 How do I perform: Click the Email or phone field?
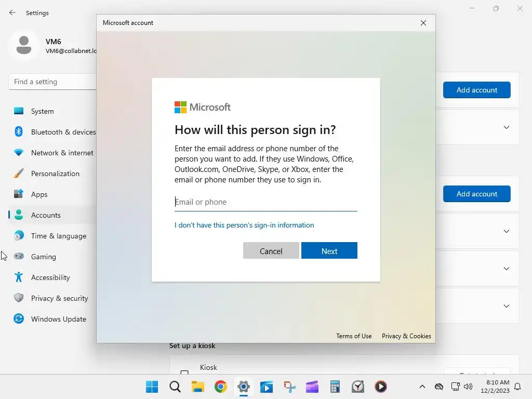pyautogui.click(x=265, y=202)
